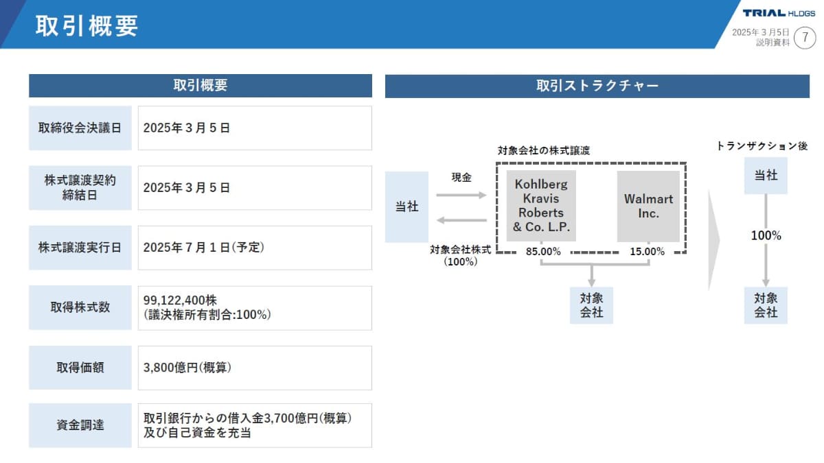Click the right-pointing arrow under 現金
The image size is (824, 463).
[461, 195]
